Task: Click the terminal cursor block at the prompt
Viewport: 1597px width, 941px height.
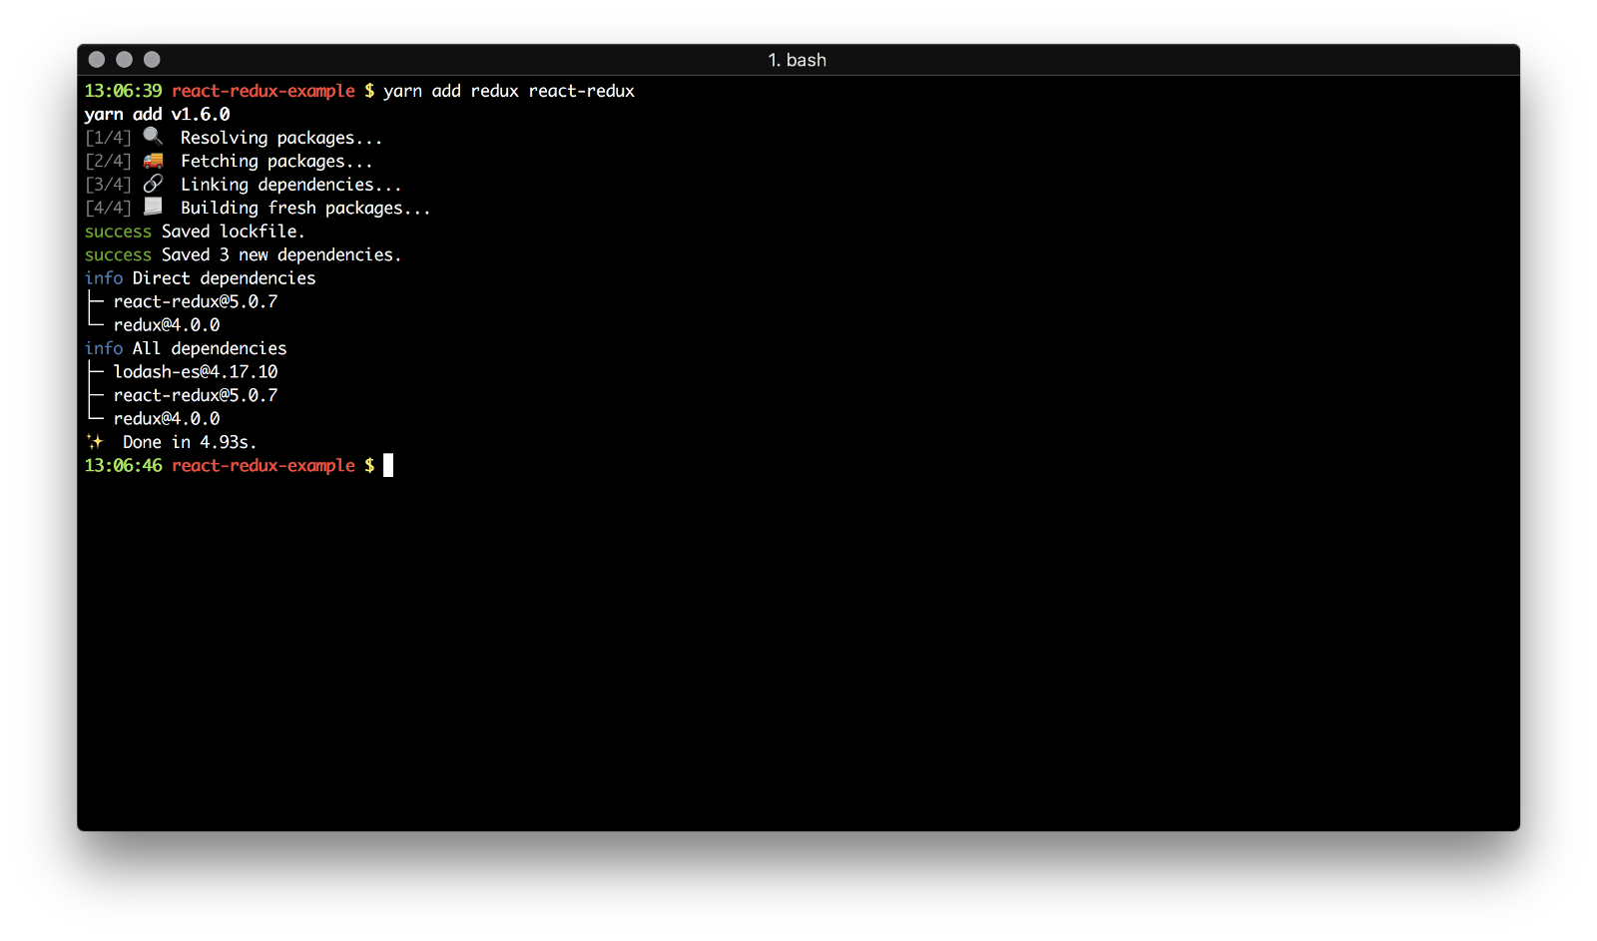Action: point(388,466)
